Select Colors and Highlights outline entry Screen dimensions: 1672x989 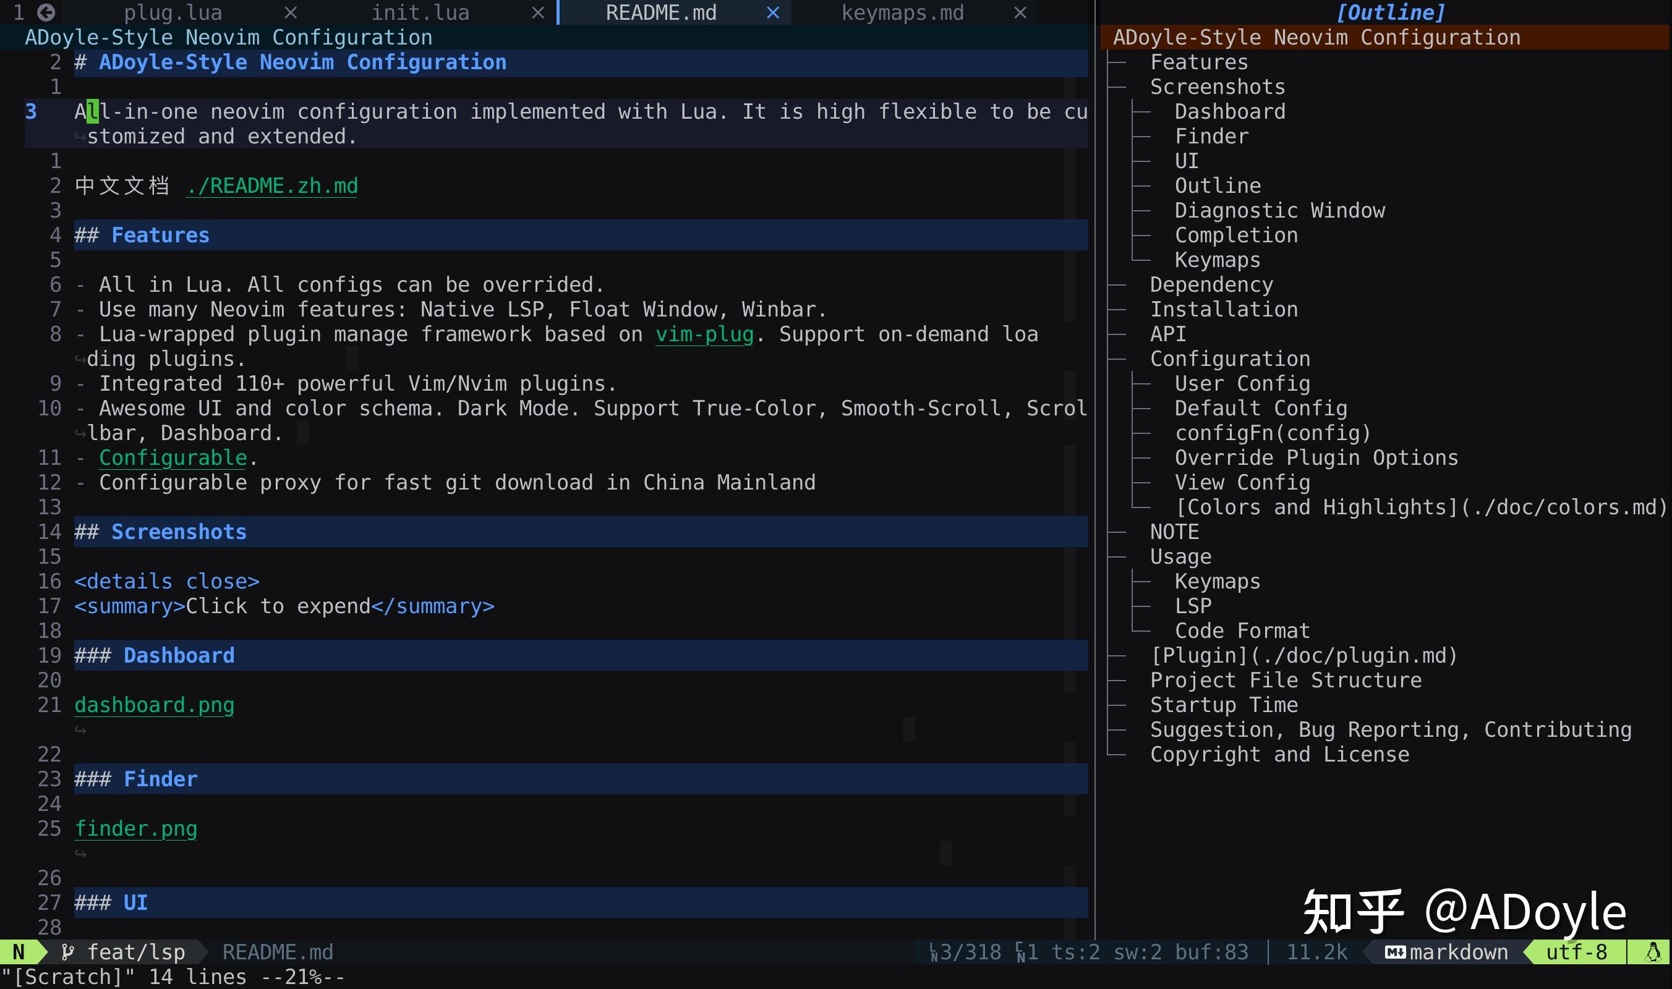[x=1422, y=507]
